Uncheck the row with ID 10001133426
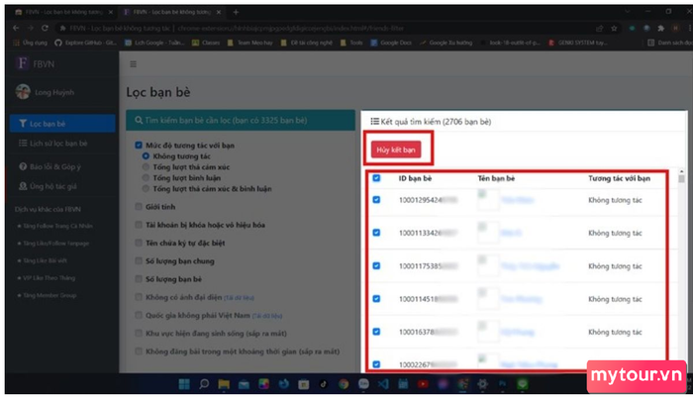This screenshot has width=693, height=401. tap(376, 233)
